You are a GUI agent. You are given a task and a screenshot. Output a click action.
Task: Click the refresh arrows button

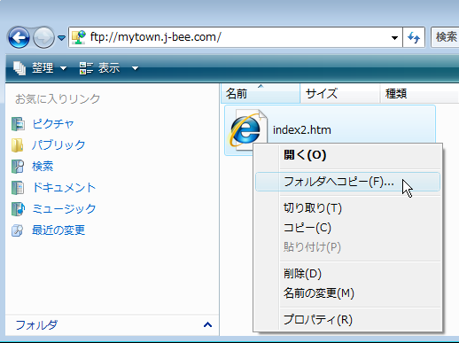414,37
